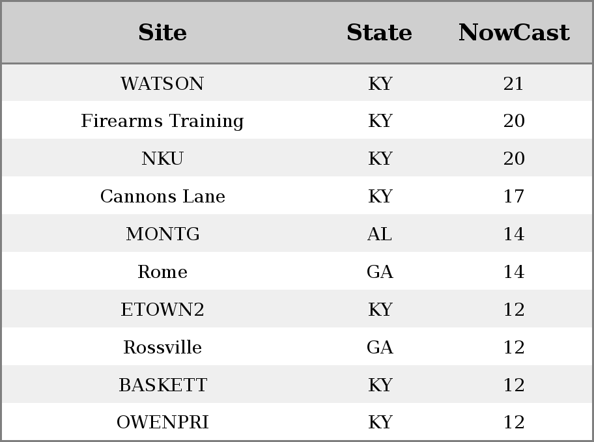
Task: Select the WATSON site cell
Action: [162, 83]
